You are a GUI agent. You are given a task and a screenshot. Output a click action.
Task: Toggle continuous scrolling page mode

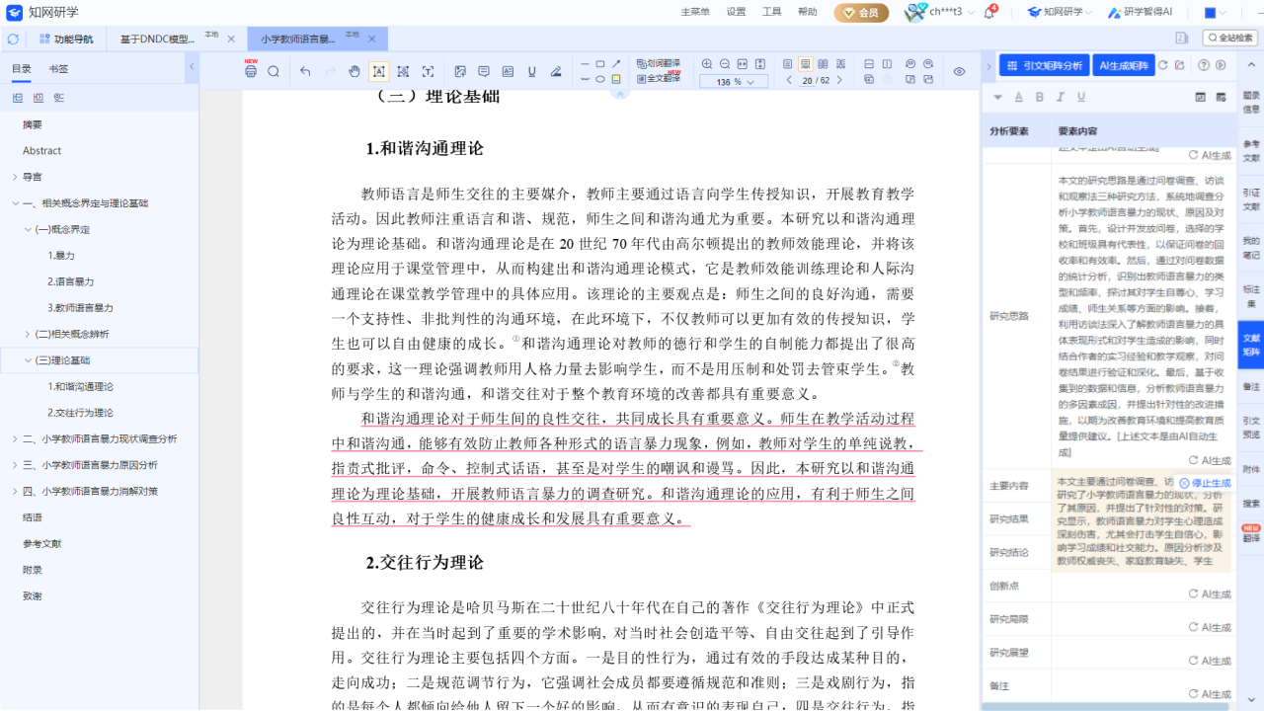(806, 64)
